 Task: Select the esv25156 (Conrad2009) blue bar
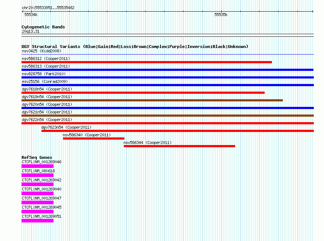(x=167, y=85)
